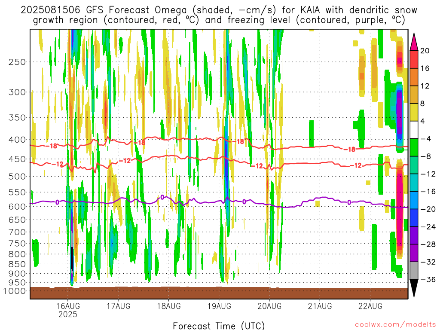Click the 'Forecast Time (UTC)' axis title
The image size is (440, 330).
coord(219,326)
